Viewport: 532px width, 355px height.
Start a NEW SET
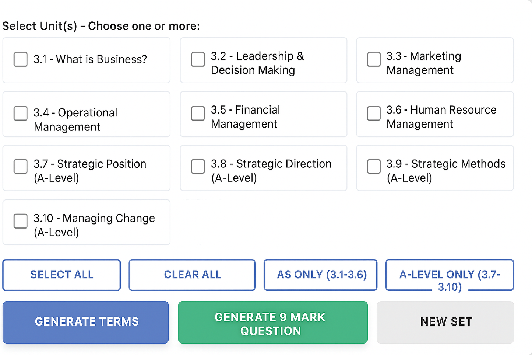tap(445, 321)
